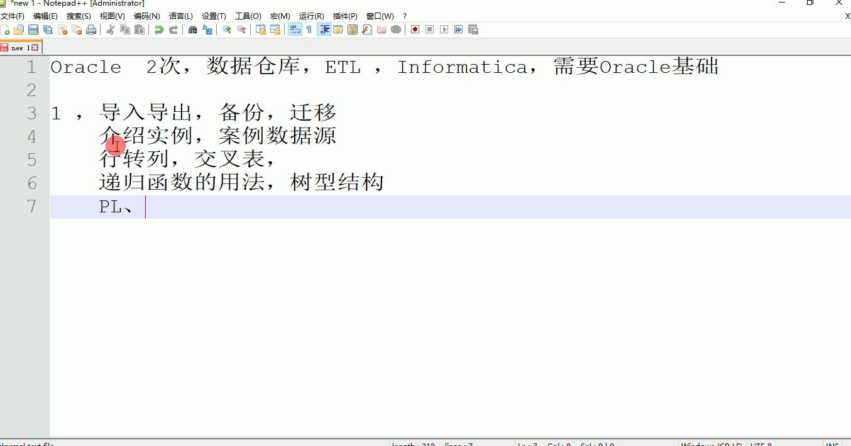
Task: Run the macro multiple times icon
Action: pos(459,30)
